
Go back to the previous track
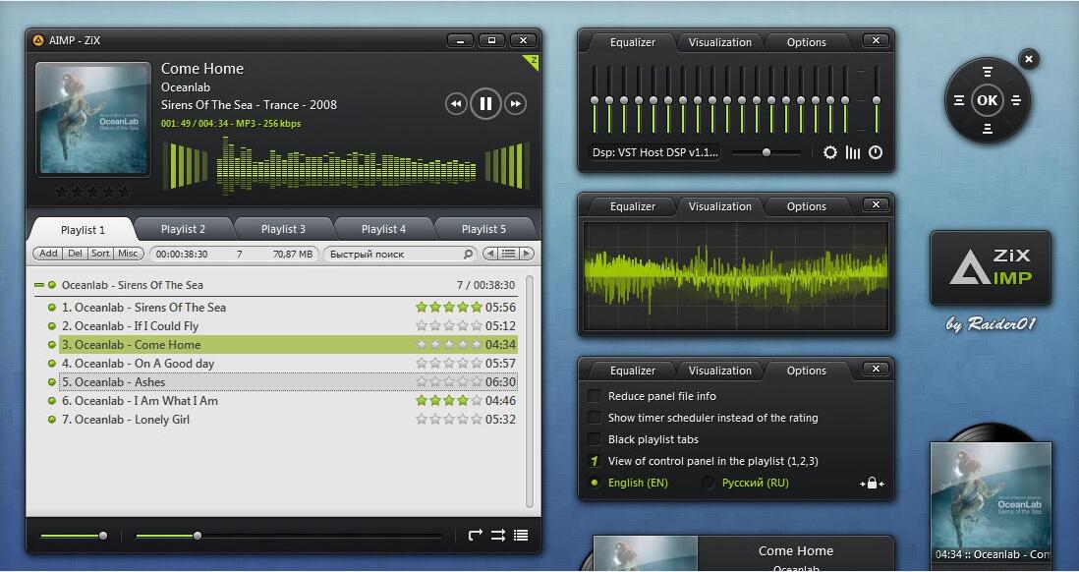coord(456,104)
